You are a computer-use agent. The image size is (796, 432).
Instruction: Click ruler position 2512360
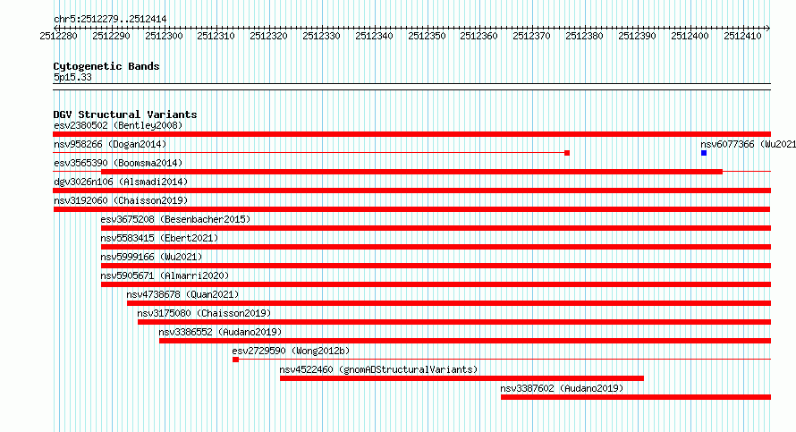coord(478,36)
